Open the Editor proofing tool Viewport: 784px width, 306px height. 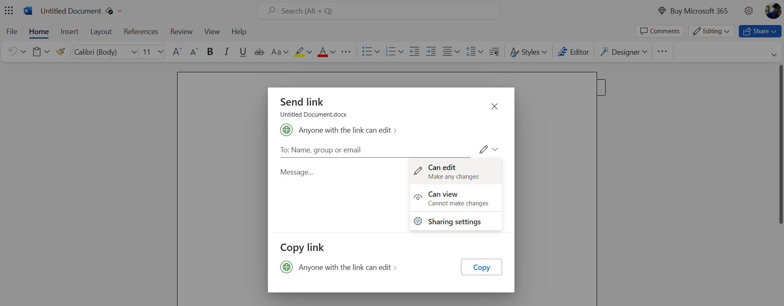[x=573, y=52]
